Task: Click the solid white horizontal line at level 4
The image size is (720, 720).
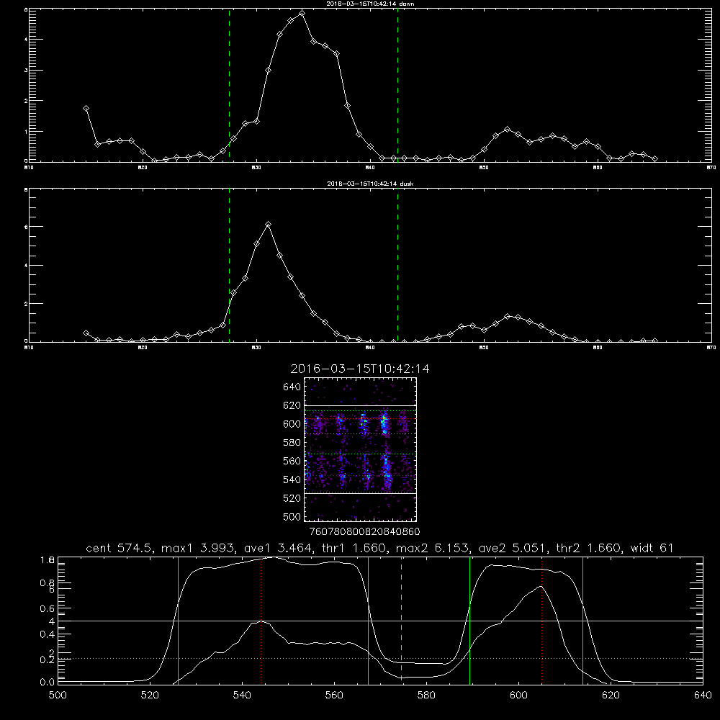Action: pos(380,621)
